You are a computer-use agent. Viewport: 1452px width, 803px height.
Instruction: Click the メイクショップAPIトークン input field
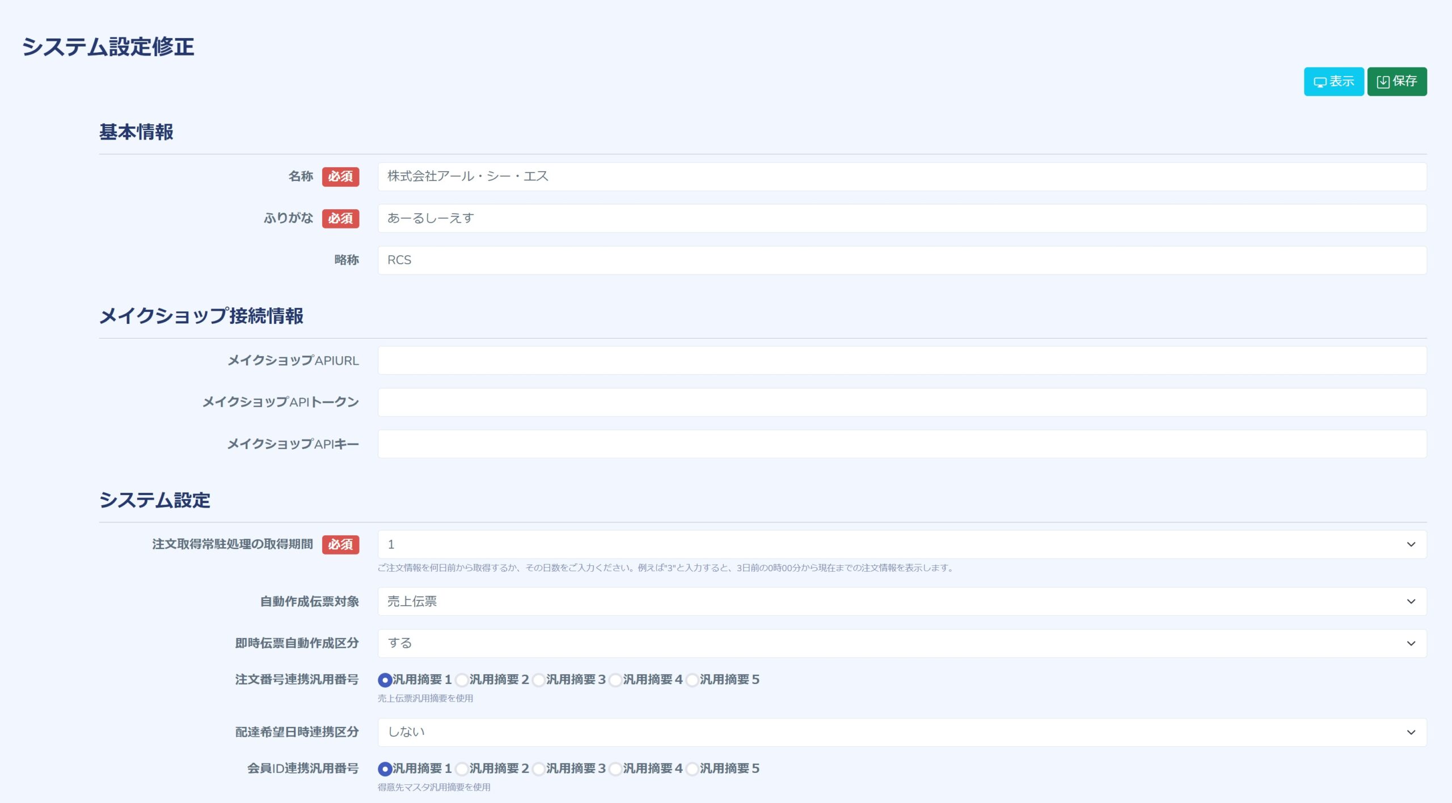[901, 402]
